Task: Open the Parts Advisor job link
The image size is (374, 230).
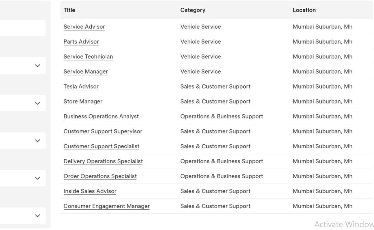Action: 81,42
